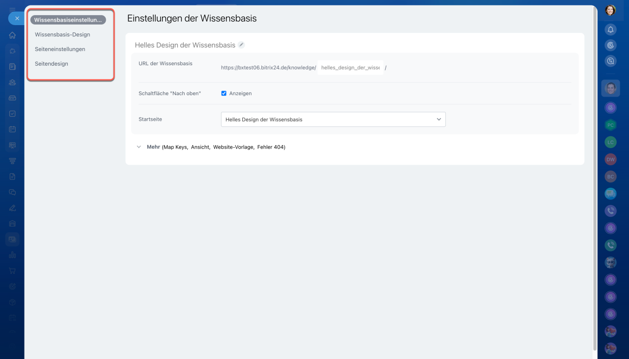Open the Seitendesign menu item
The height and width of the screenshot is (359, 629).
pos(52,64)
